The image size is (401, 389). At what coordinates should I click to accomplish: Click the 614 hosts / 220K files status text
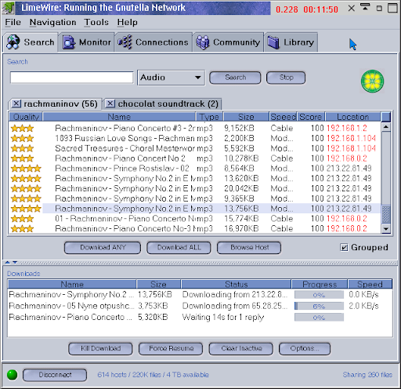(153, 375)
